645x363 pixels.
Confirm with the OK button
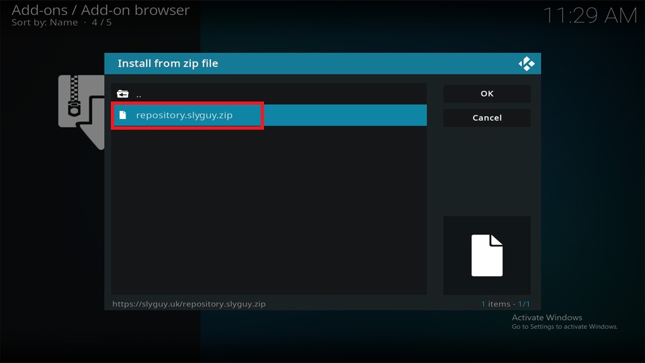coord(486,93)
